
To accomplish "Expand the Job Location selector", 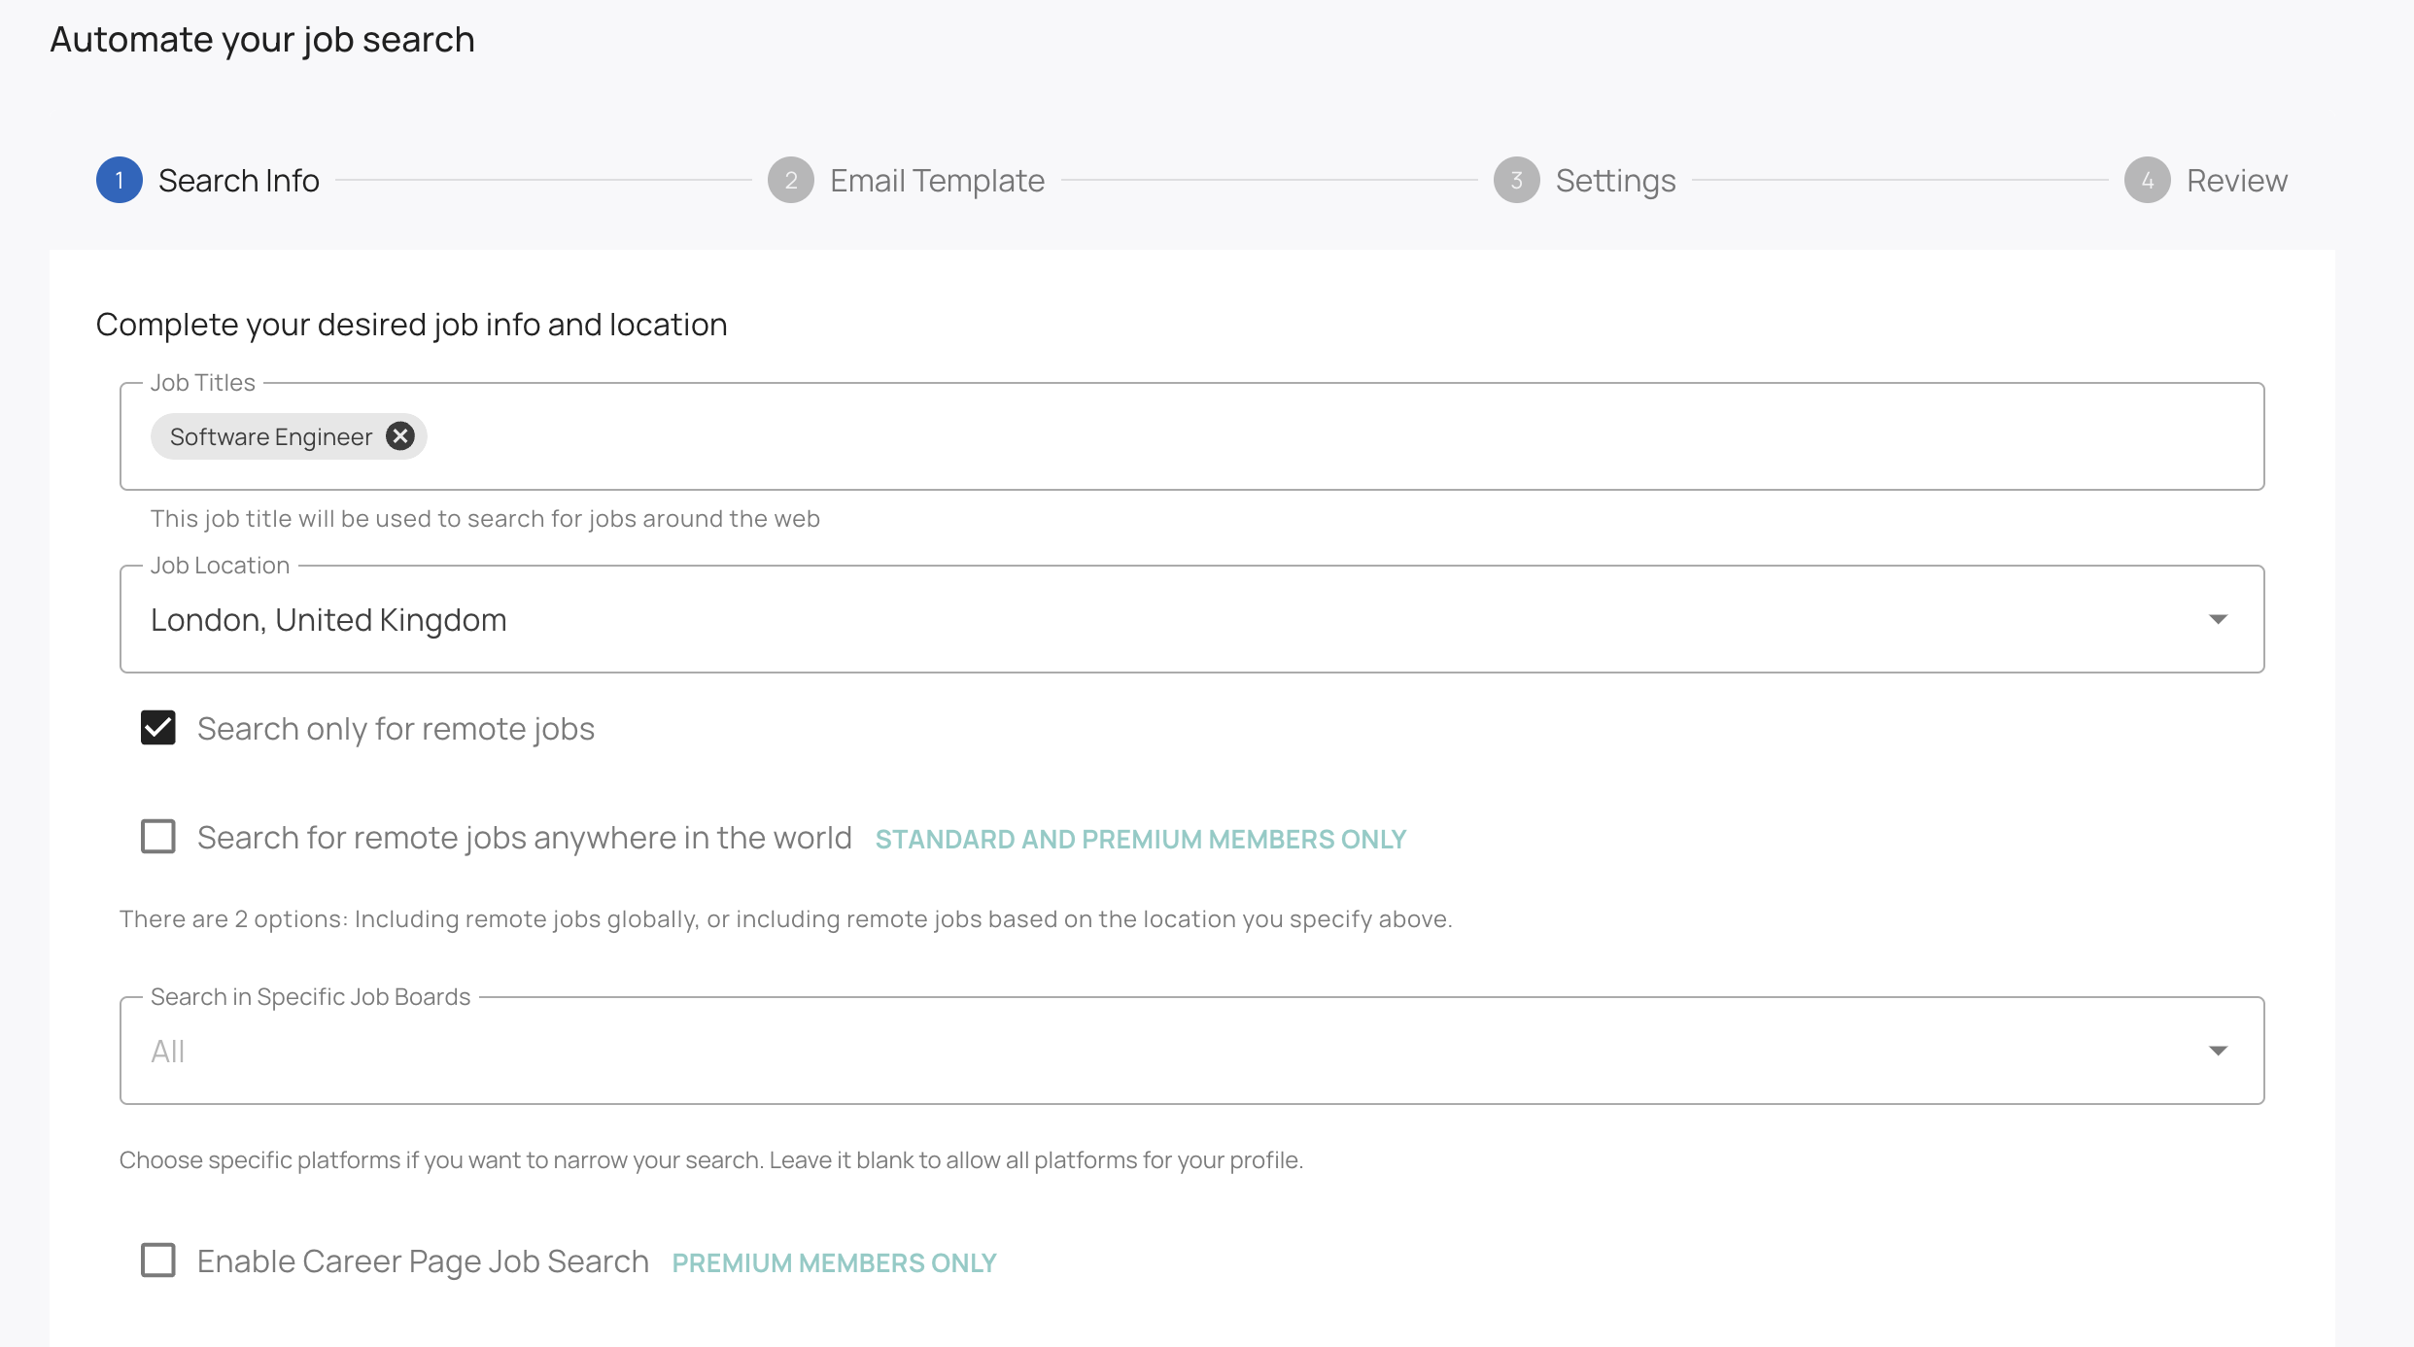I will pyautogui.click(x=1166, y=619).
